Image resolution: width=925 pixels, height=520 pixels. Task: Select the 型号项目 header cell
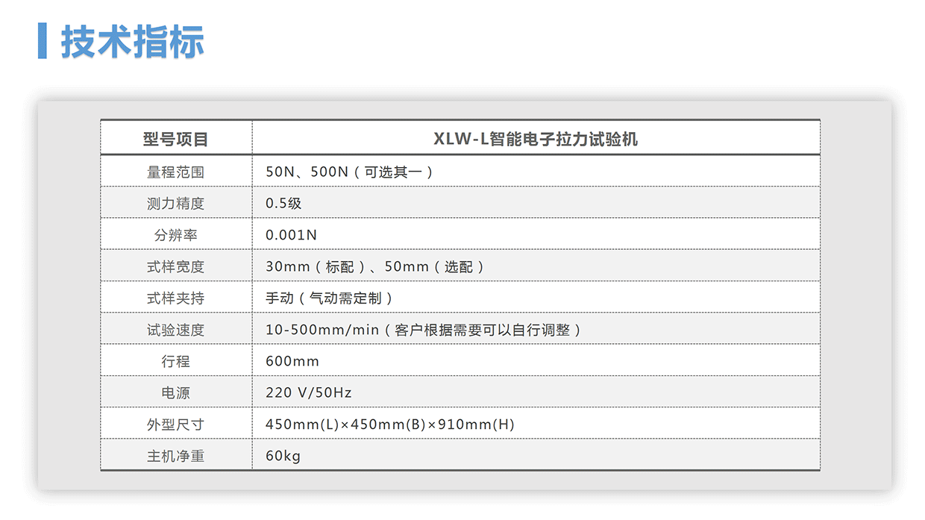point(176,140)
